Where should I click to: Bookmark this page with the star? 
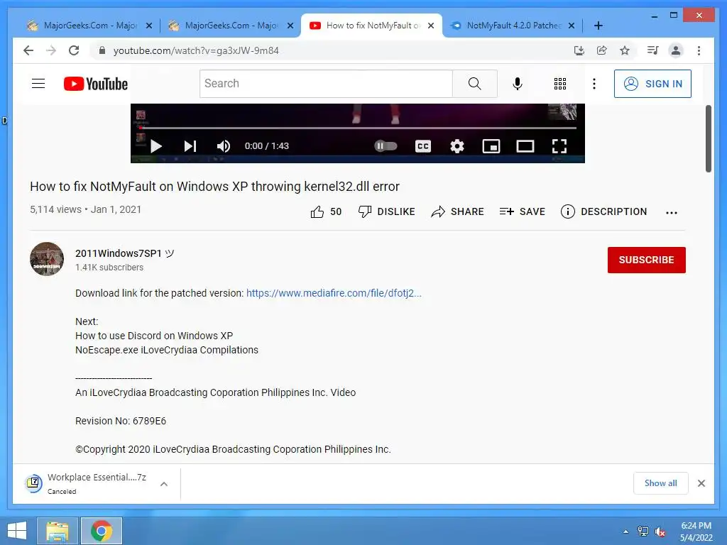click(x=625, y=50)
